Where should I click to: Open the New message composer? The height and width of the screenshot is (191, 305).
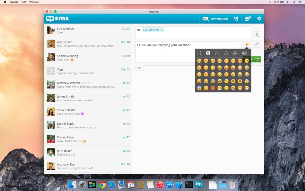click(215, 19)
